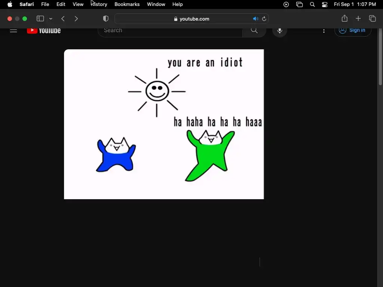383x287 pixels.
Task: Open the View menu
Action: (x=78, y=4)
